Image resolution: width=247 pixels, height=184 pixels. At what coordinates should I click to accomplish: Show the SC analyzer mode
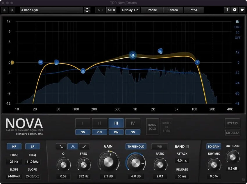click(237, 32)
